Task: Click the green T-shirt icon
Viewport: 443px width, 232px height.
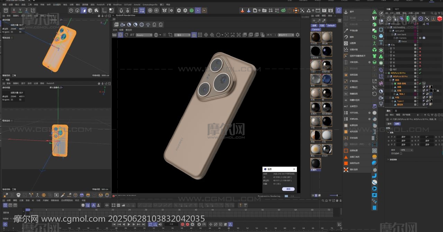Action: coord(374,56)
